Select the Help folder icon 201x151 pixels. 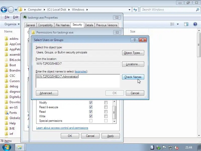7,123
